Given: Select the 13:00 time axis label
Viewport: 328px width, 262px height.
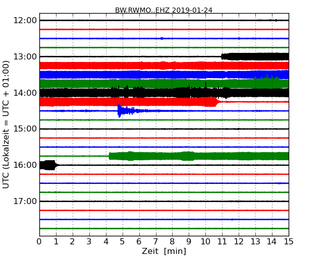Looking at the screenshot, I should point(25,56).
